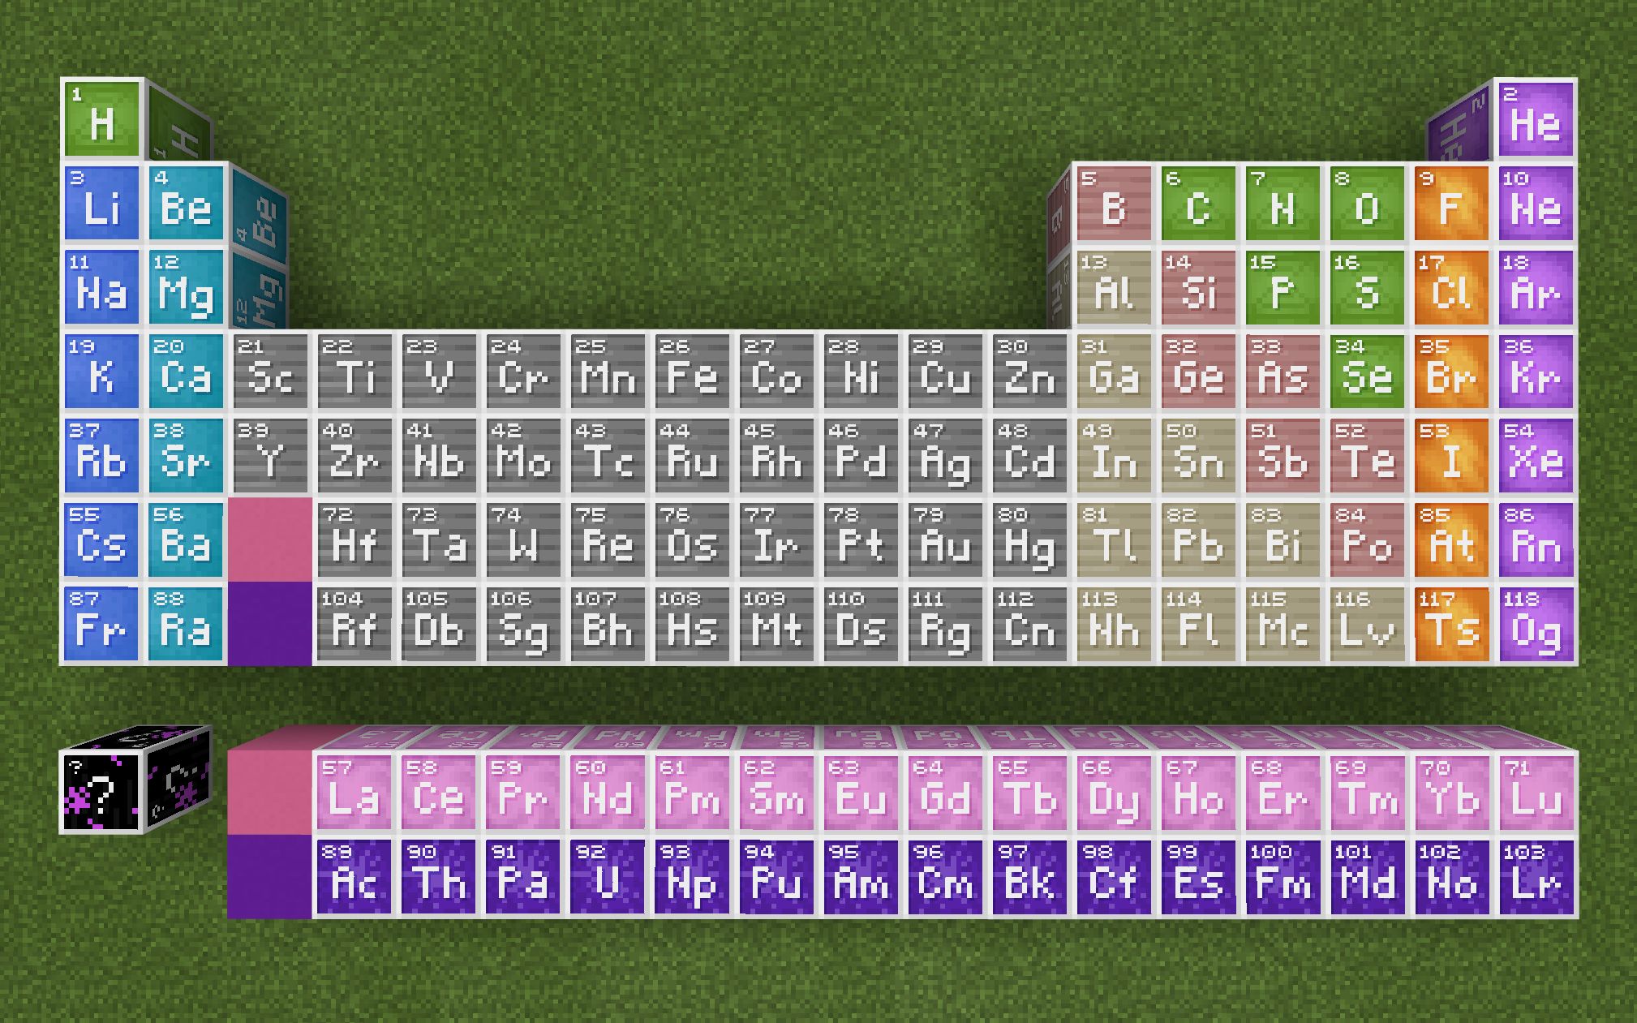The width and height of the screenshot is (1637, 1023).
Task: Select the Silicon (Si) element block
Action: pyautogui.click(x=1198, y=287)
